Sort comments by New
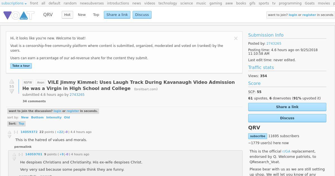Screen dimensions: 335x176 (x=25, y=117)
